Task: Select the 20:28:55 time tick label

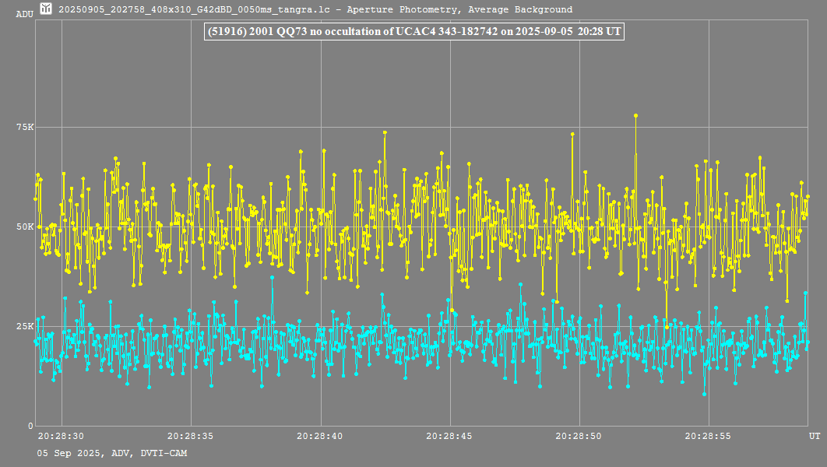Action: click(x=709, y=437)
